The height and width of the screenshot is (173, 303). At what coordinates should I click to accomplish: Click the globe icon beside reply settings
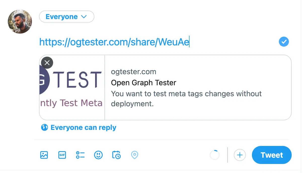[x=44, y=128]
